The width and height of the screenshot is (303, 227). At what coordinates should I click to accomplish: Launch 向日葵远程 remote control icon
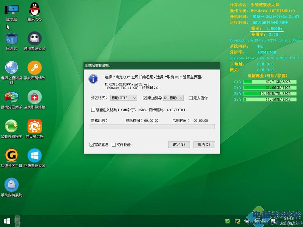click(34, 129)
